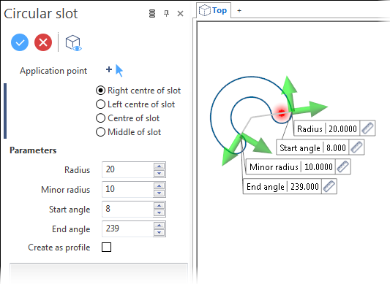Click the Minor radius input field

pos(127,189)
